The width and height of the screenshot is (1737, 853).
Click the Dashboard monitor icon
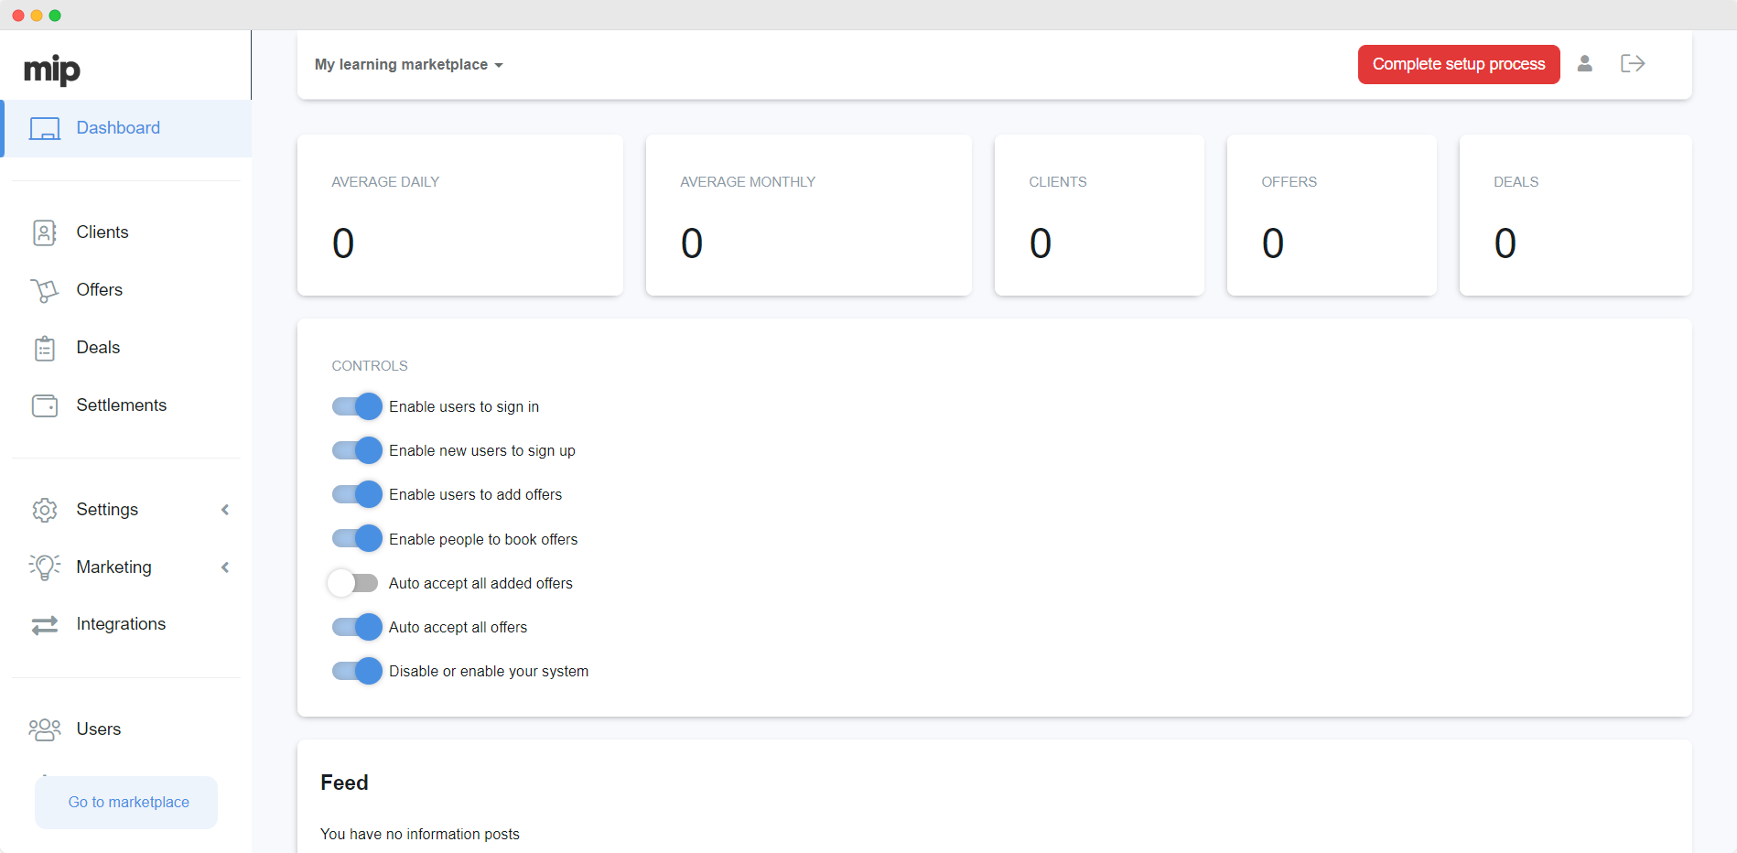pyautogui.click(x=45, y=128)
